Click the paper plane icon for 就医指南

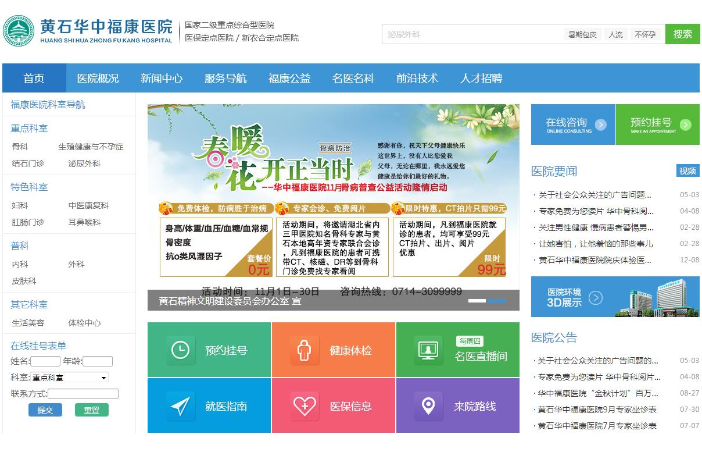[x=180, y=406]
